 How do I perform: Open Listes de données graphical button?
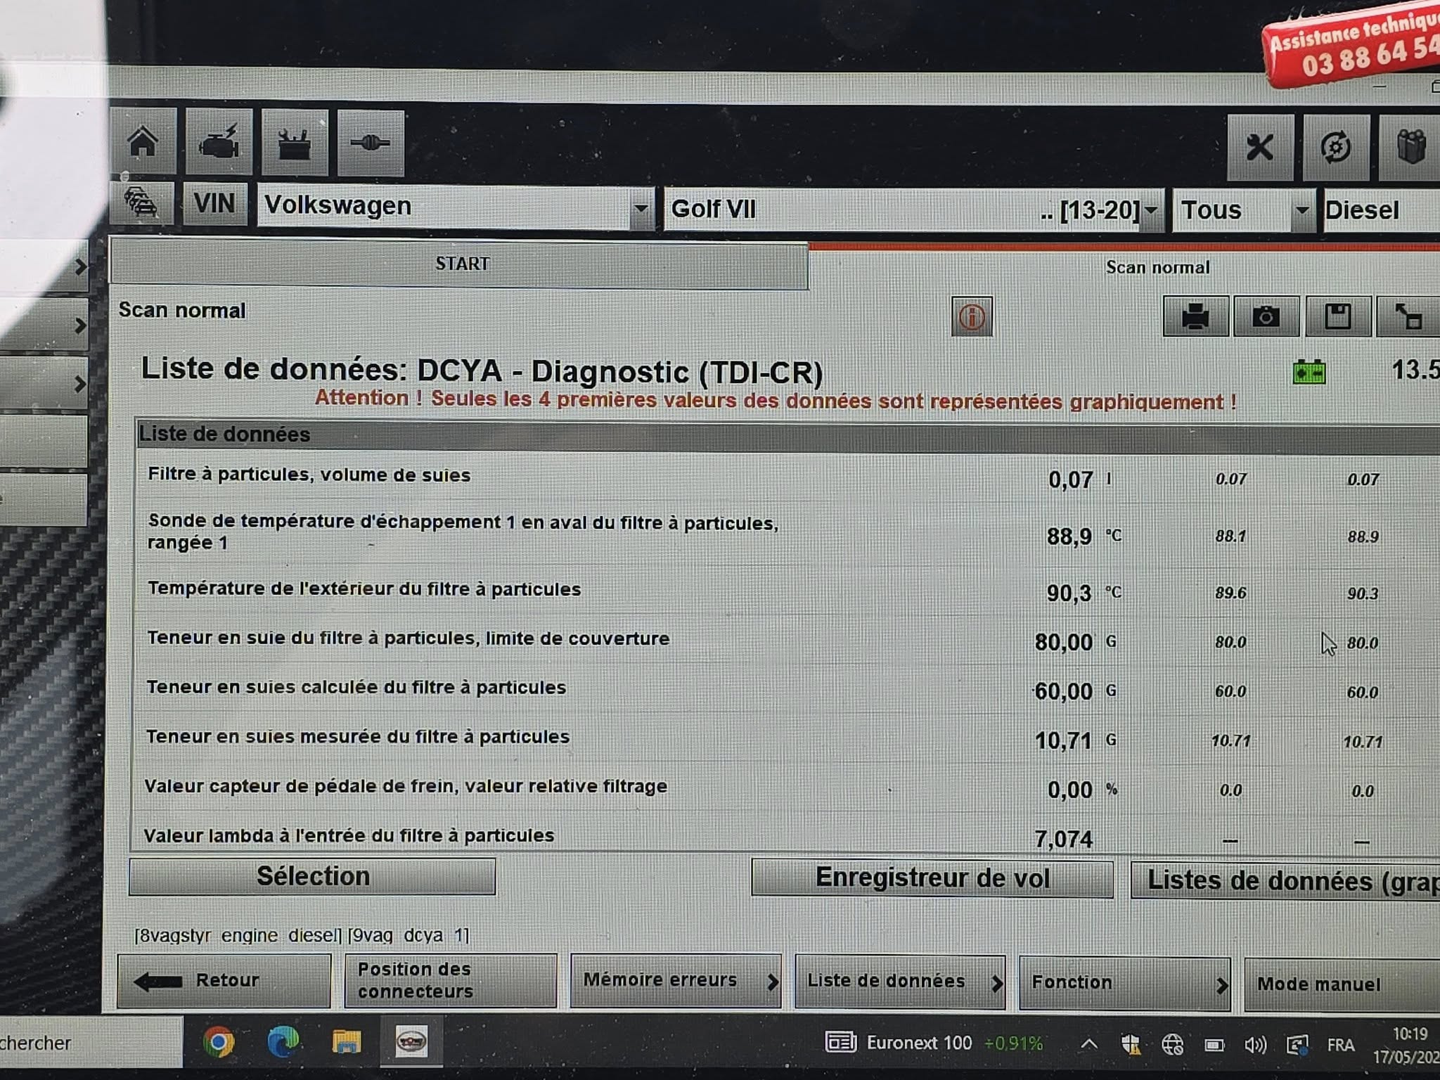[x=1286, y=880]
